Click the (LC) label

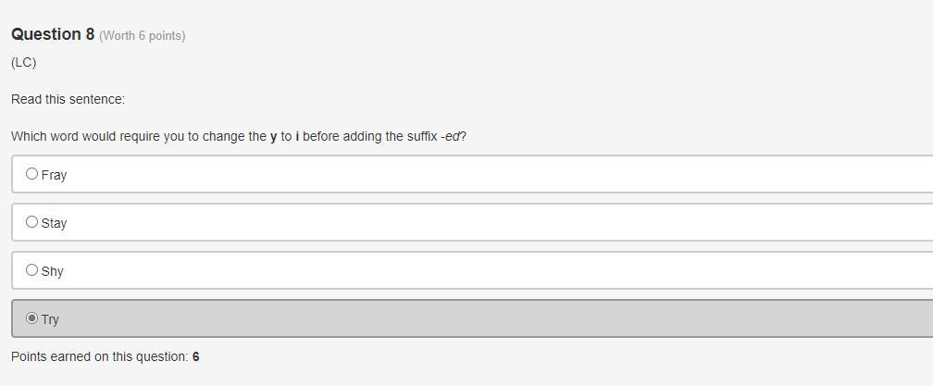(x=24, y=62)
